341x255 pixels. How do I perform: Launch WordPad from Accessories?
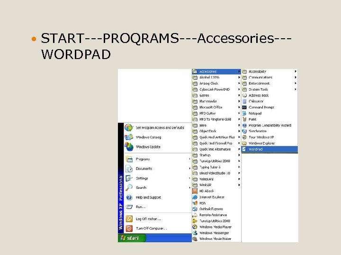(x=269, y=149)
